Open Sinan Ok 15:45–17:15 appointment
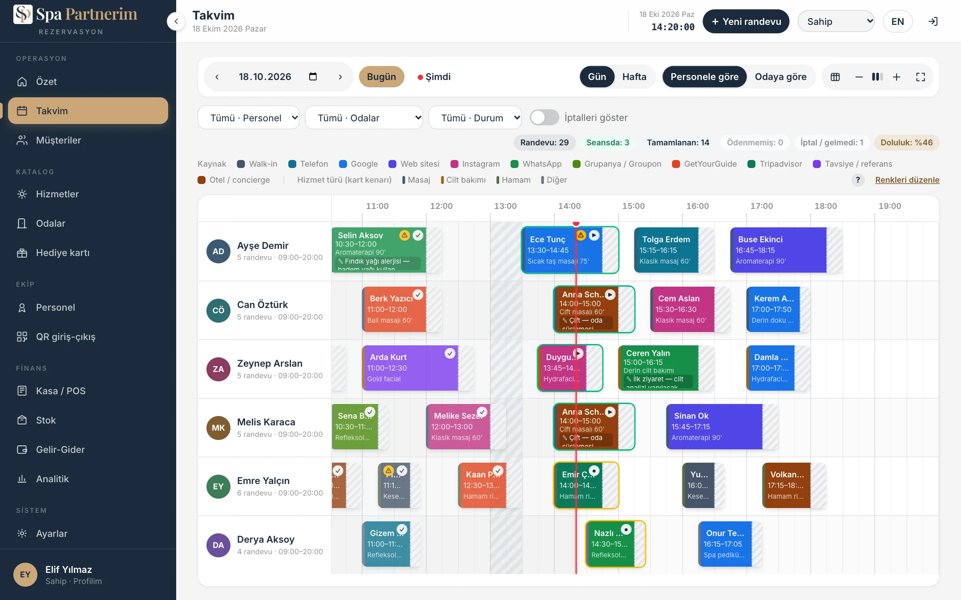 tap(715, 426)
